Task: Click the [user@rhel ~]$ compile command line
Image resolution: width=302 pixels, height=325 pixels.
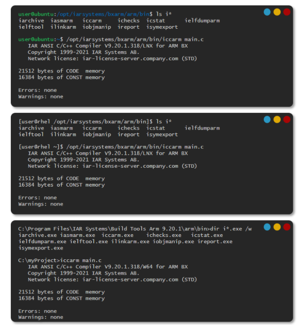Action: coord(111,147)
